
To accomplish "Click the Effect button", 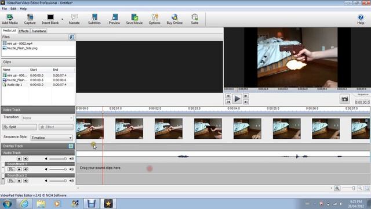I will [56, 127].
